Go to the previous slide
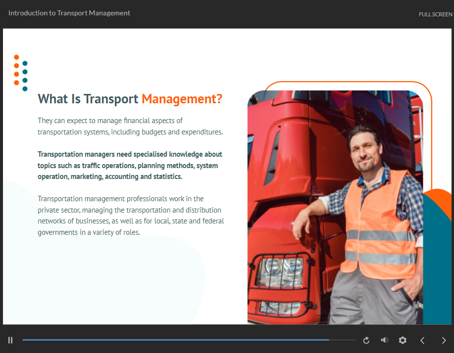This screenshot has width=454, height=353. point(422,340)
